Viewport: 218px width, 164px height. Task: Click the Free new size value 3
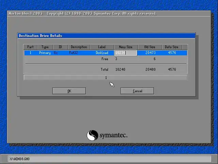tap(116, 59)
